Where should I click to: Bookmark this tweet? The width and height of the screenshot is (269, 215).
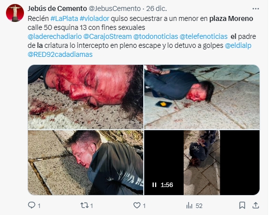242,205
